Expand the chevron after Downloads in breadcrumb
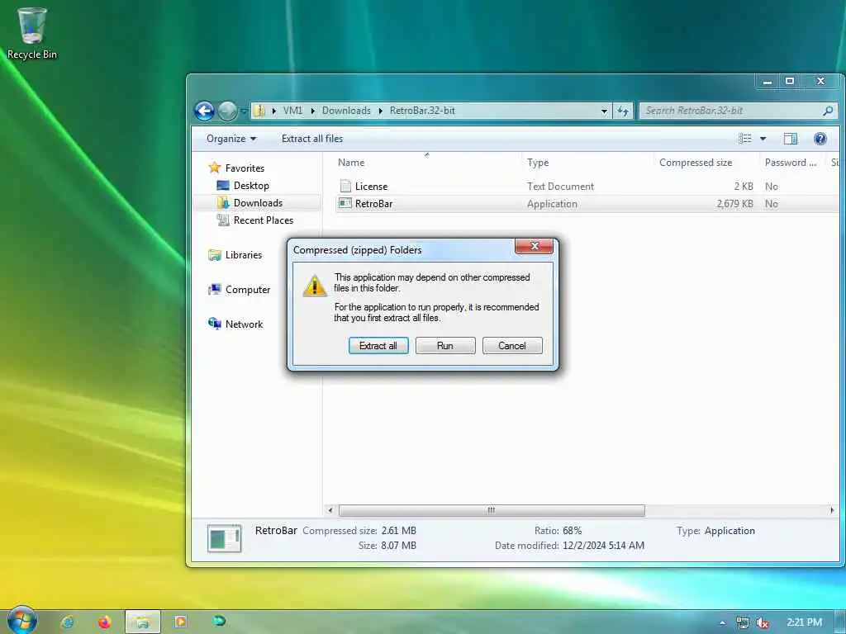The image size is (846, 634). [380, 111]
